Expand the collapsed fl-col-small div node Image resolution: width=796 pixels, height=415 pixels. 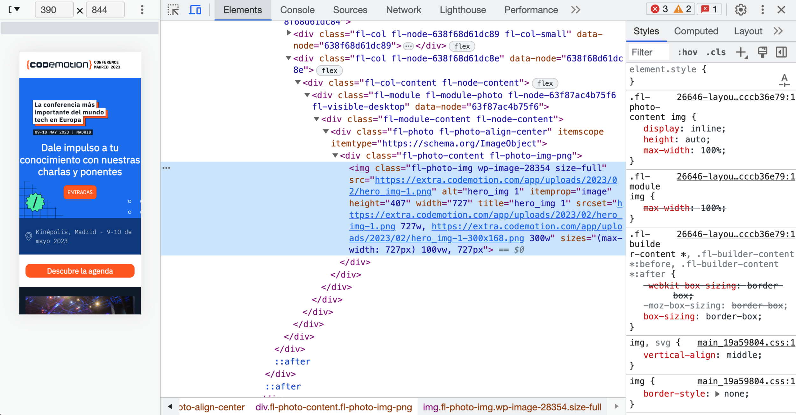(x=288, y=33)
